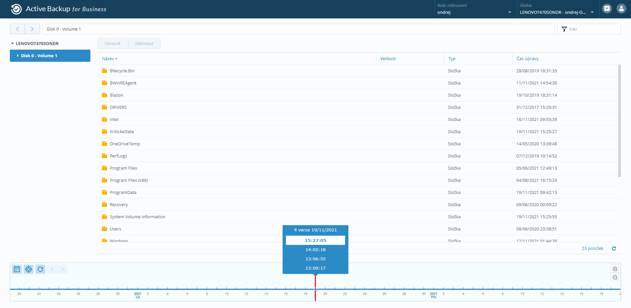Click the Stáhnout button
Image resolution: width=631 pixels, height=308 pixels.
pos(144,43)
